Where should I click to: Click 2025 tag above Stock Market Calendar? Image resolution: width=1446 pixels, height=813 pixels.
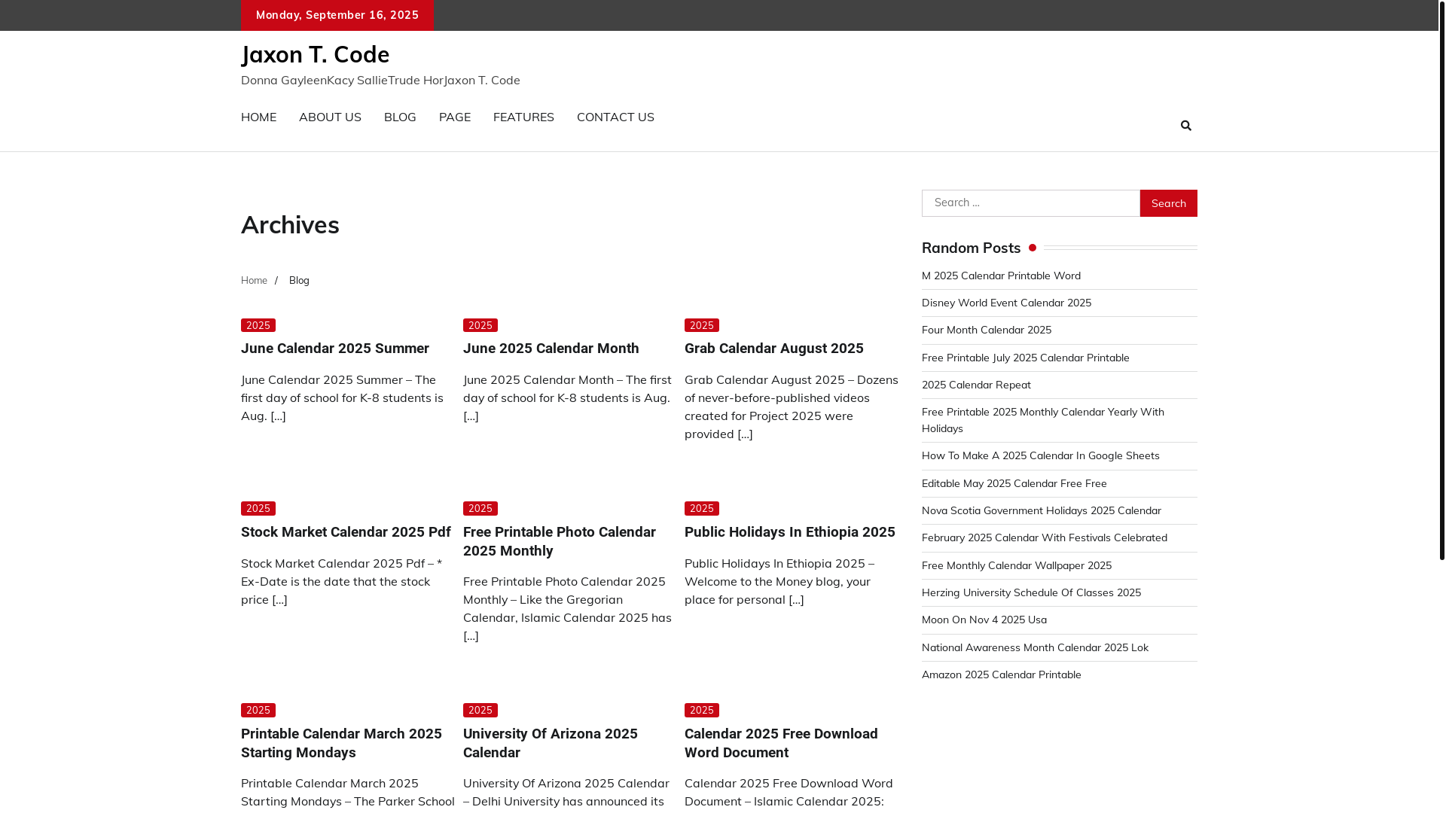click(258, 509)
